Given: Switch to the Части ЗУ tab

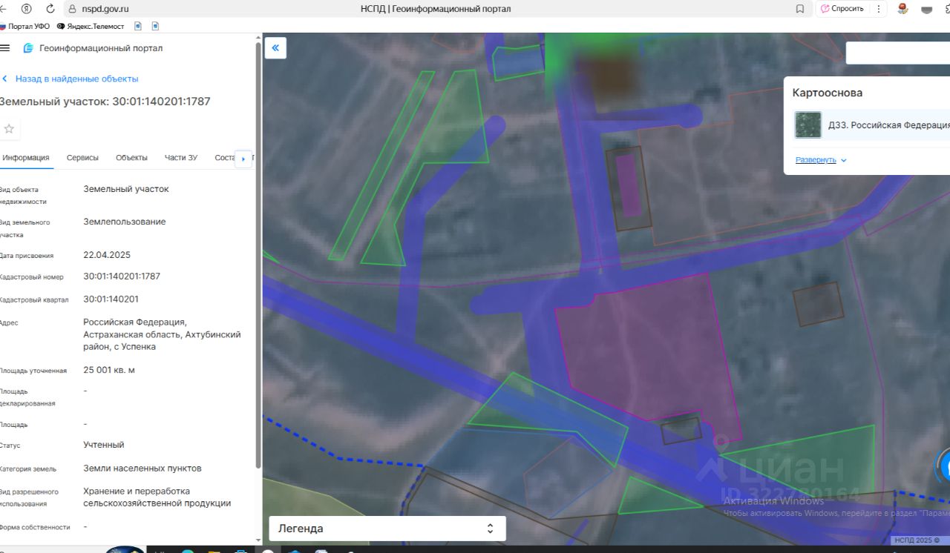Looking at the screenshot, I should pyautogui.click(x=181, y=158).
